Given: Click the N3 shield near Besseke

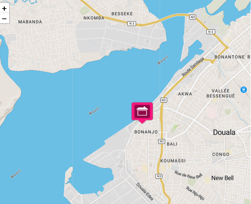Looking at the screenshot, I should coord(132,24).
